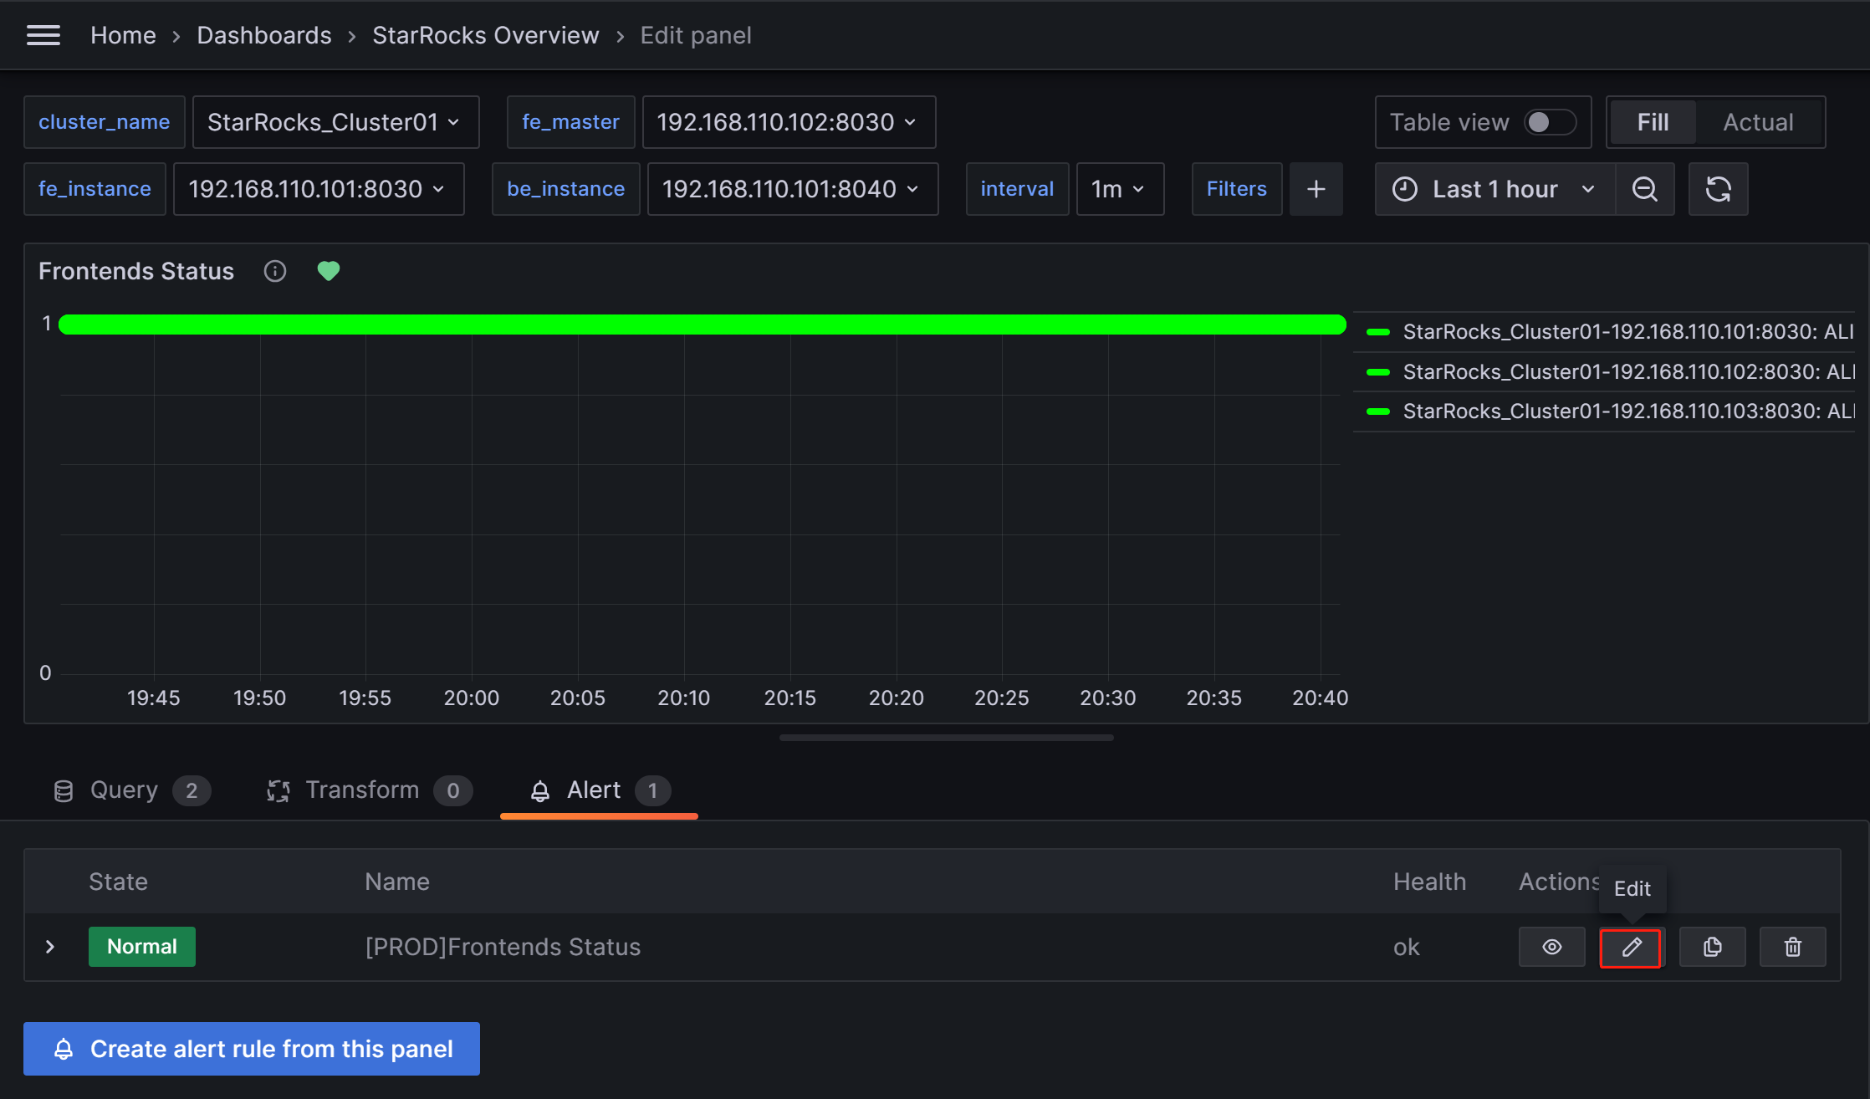Viewport: 1870px width, 1099px height.
Task: Click the green heart alert state icon
Action: (x=329, y=271)
